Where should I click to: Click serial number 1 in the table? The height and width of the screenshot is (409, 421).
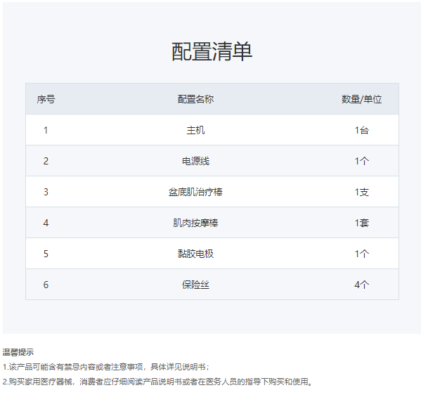[46, 130]
